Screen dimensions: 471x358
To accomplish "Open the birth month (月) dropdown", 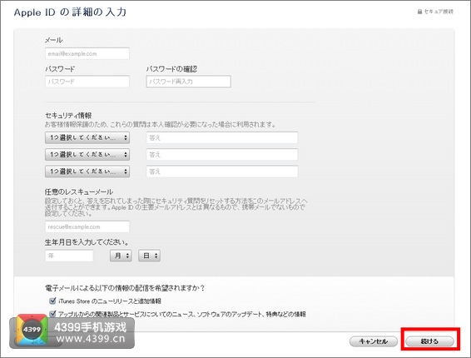I will (x=121, y=256).
